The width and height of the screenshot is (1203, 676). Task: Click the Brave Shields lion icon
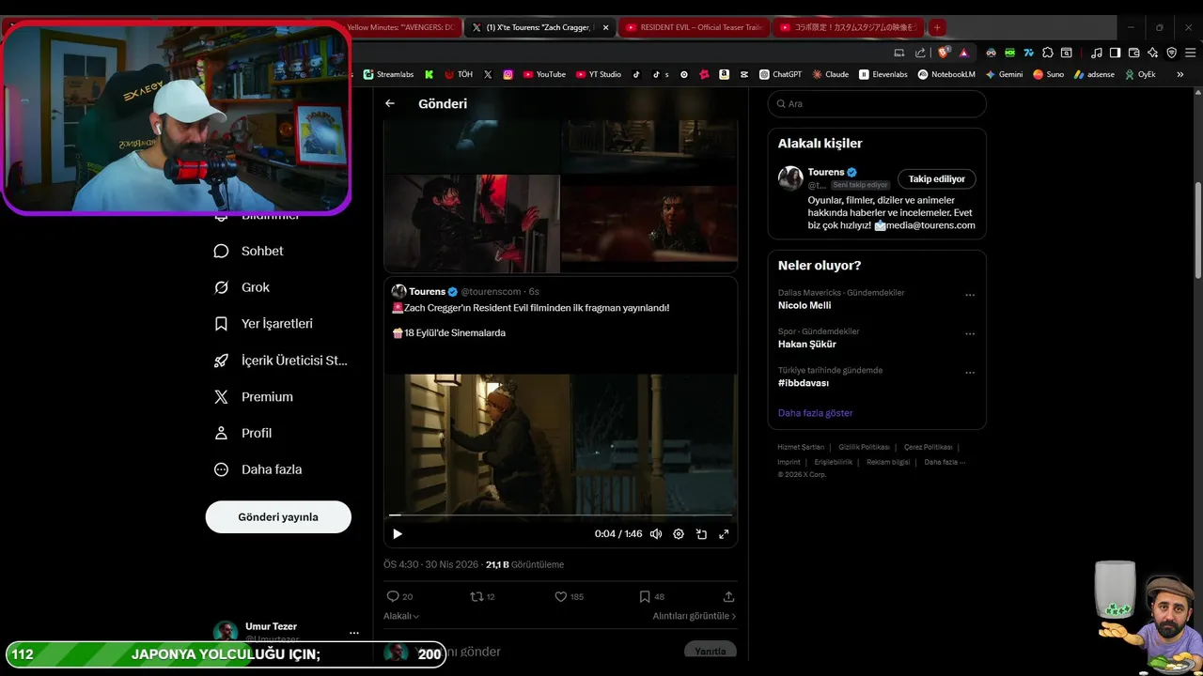click(945, 53)
